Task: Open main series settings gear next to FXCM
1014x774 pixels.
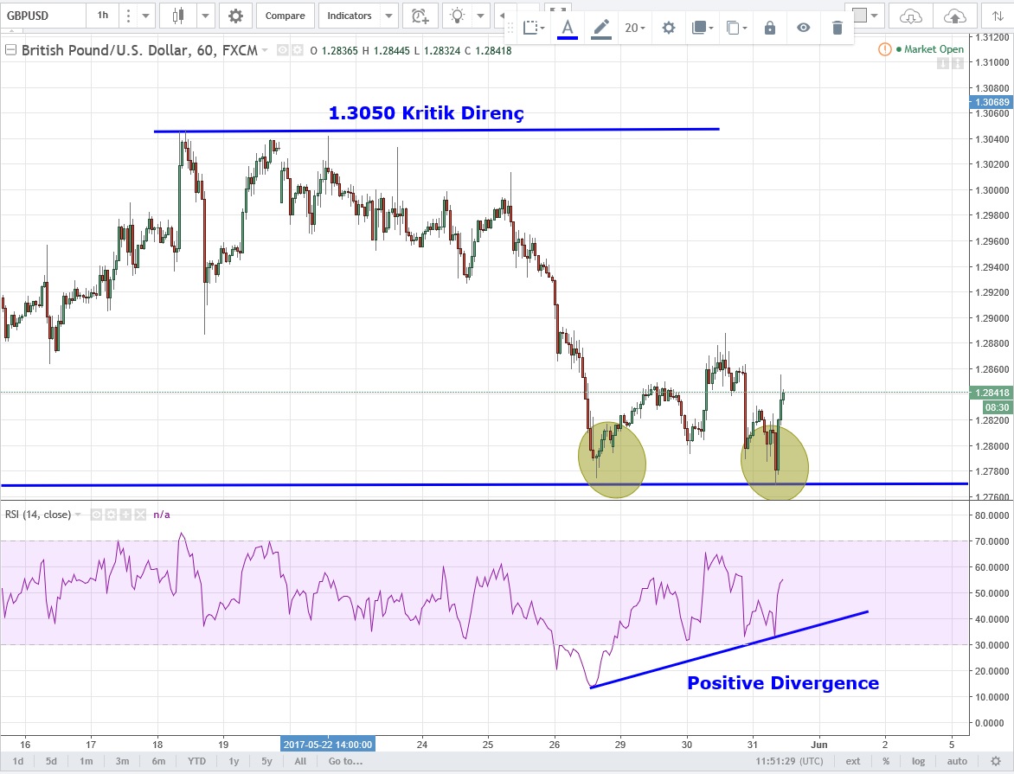Action: pyautogui.click(x=297, y=50)
